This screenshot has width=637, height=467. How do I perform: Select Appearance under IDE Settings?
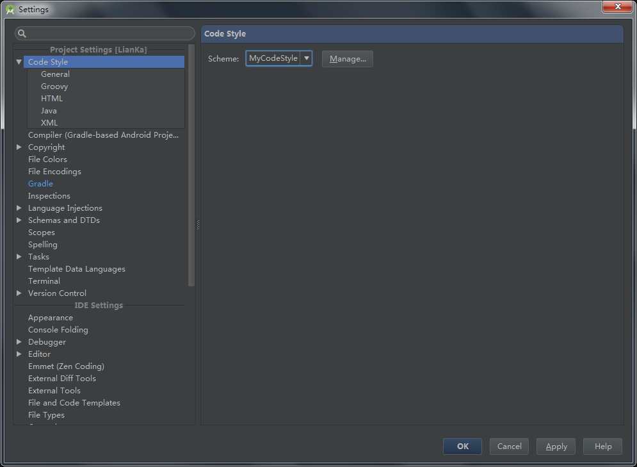[50, 318]
